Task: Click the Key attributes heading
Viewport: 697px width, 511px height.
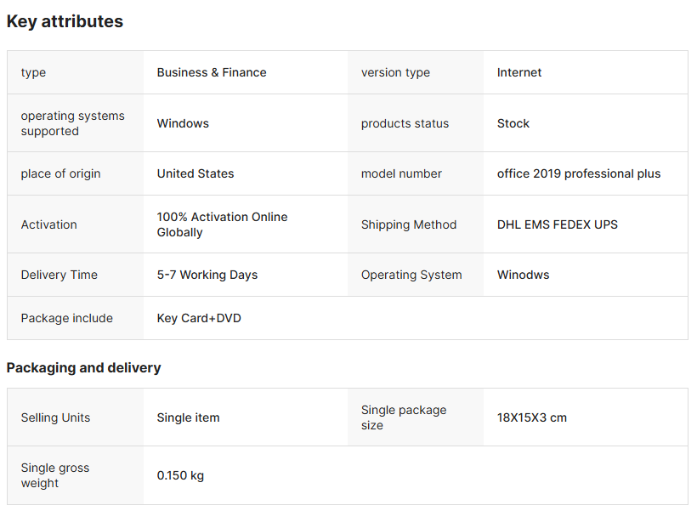Action: coord(65,21)
